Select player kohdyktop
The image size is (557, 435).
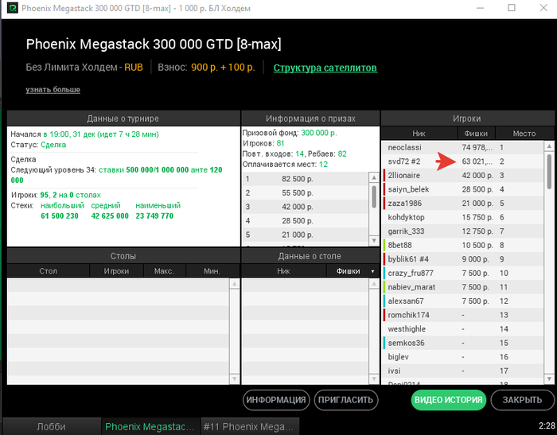pyautogui.click(x=462, y=217)
